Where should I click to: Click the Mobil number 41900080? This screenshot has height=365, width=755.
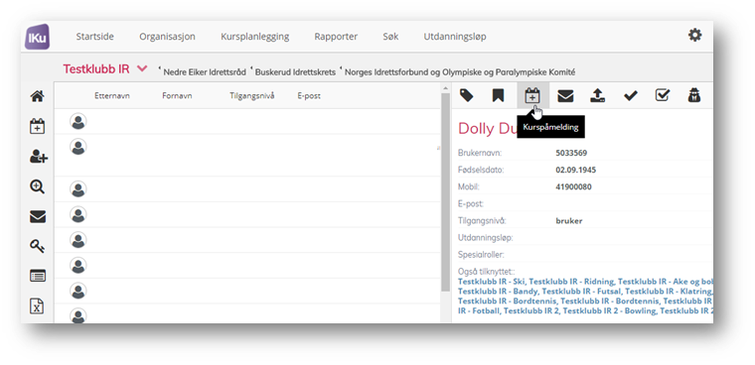coord(573,186)
